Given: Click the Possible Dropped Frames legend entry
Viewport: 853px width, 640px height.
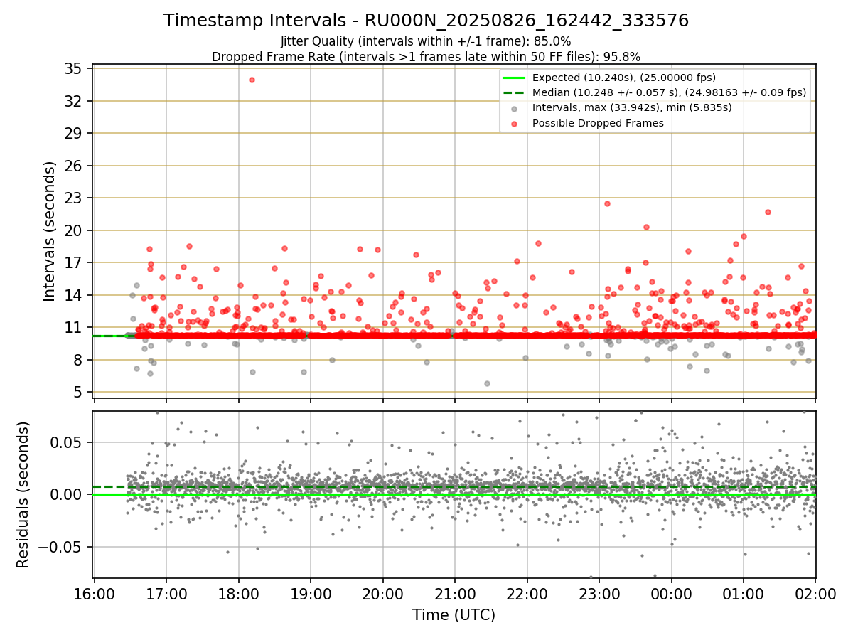Looking at the screenshot, I should pos(598,122).
